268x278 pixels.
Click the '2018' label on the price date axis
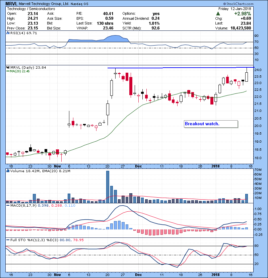(x=216, y=166)
